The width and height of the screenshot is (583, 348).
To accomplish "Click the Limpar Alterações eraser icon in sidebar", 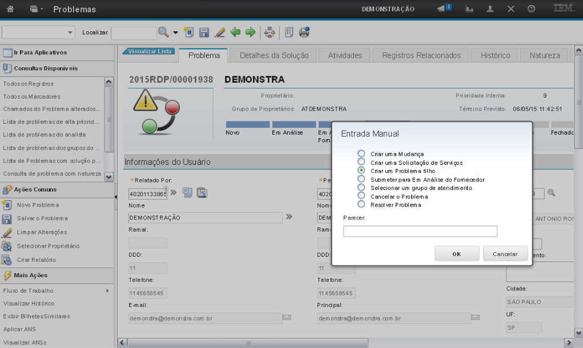I will point(7,232).
